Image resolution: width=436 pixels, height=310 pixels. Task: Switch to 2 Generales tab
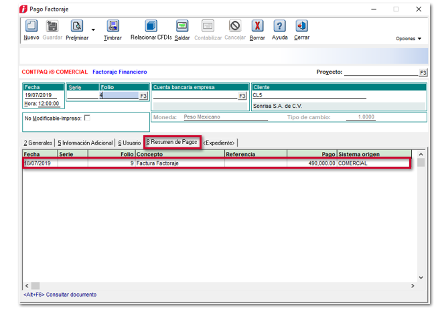click(38, 143)
